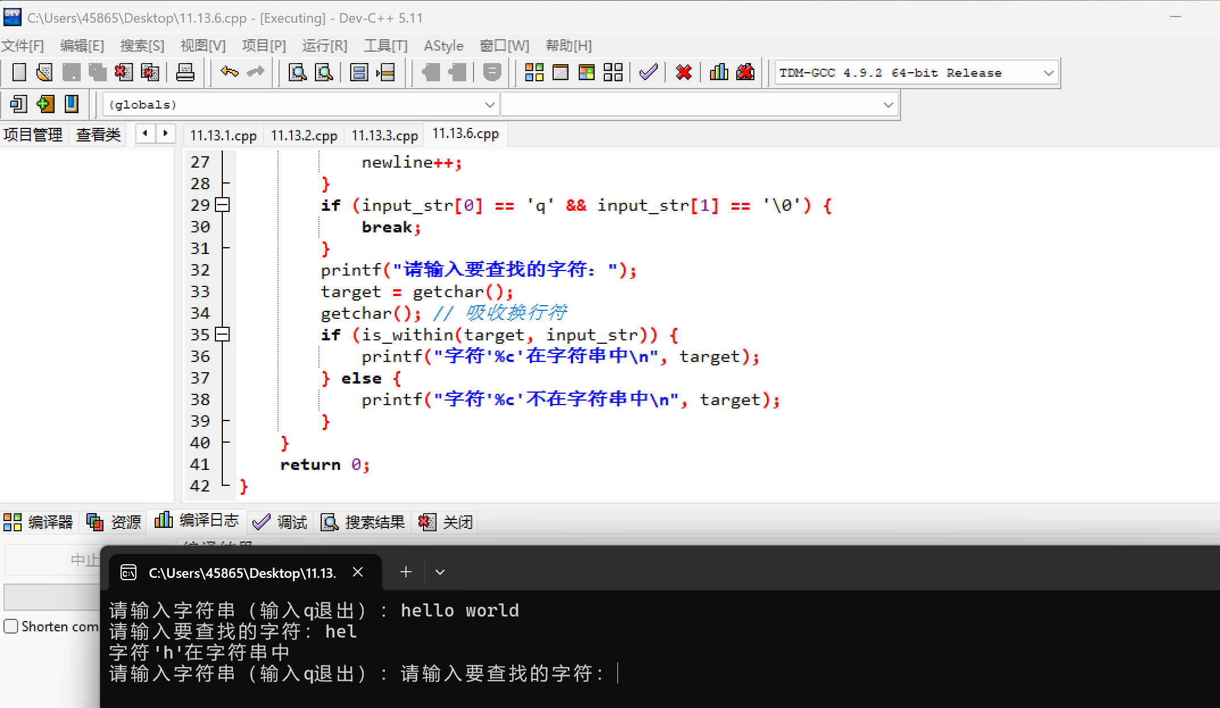Click the bar chart profile analysis icon

(719, 72)
